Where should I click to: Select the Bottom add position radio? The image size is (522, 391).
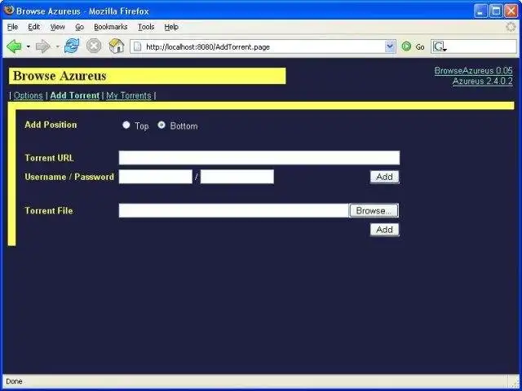point(161,125)
